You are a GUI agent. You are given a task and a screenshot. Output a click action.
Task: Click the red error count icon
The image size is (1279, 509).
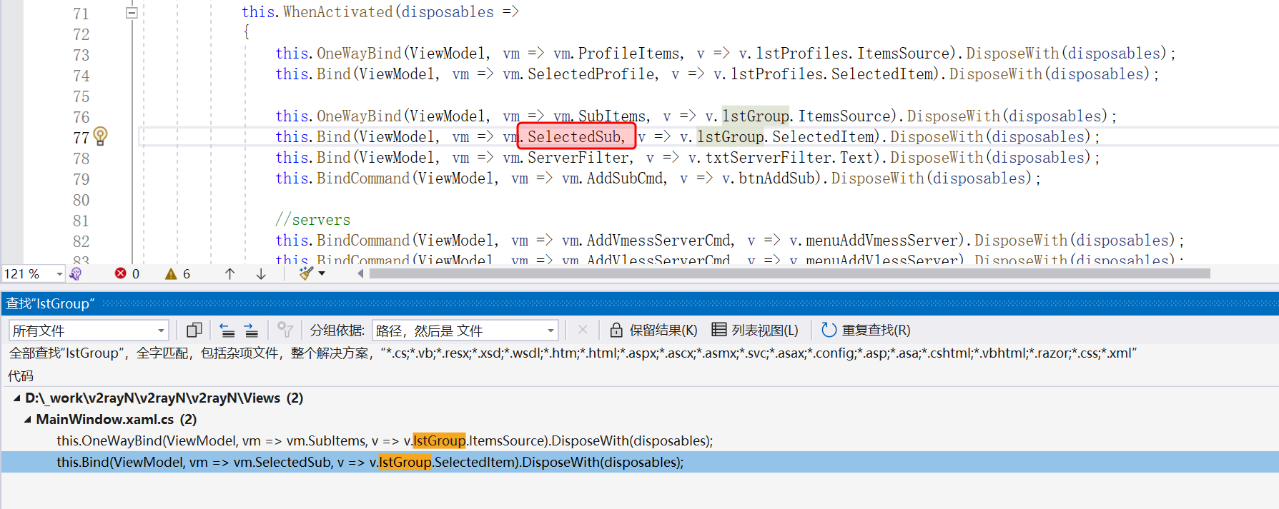click(120, 273)
